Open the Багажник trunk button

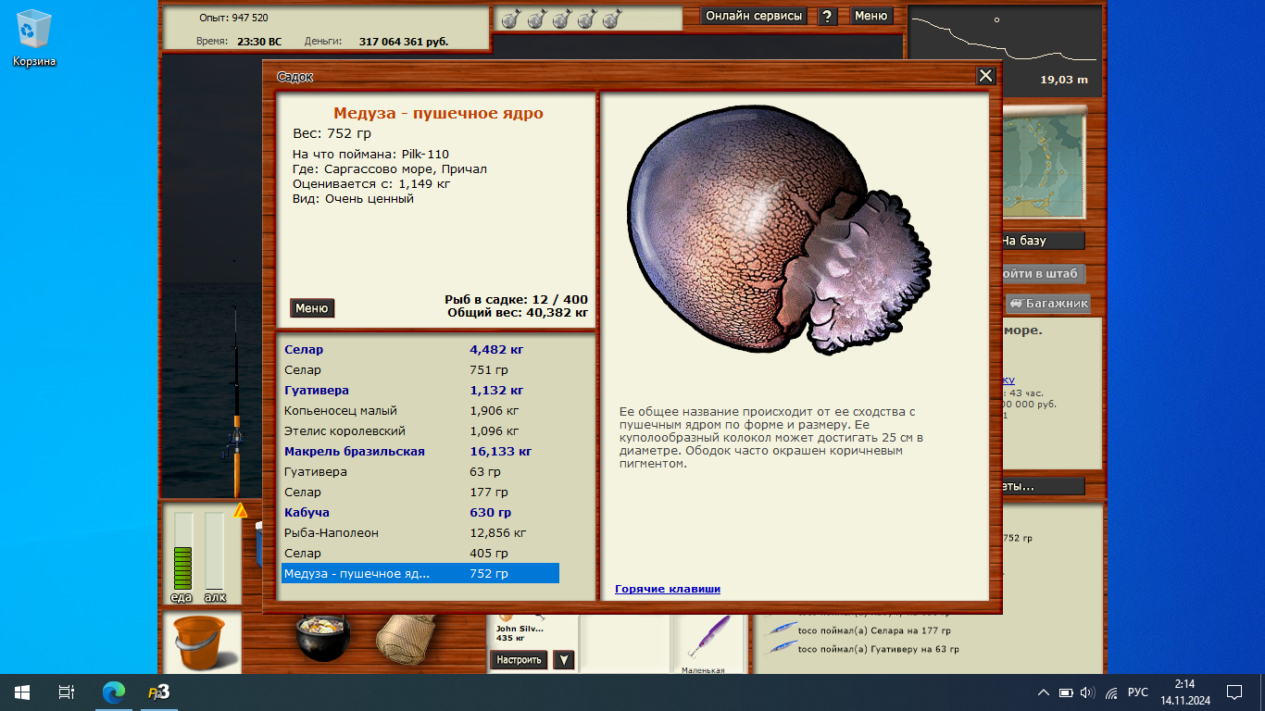point(1049,304)
